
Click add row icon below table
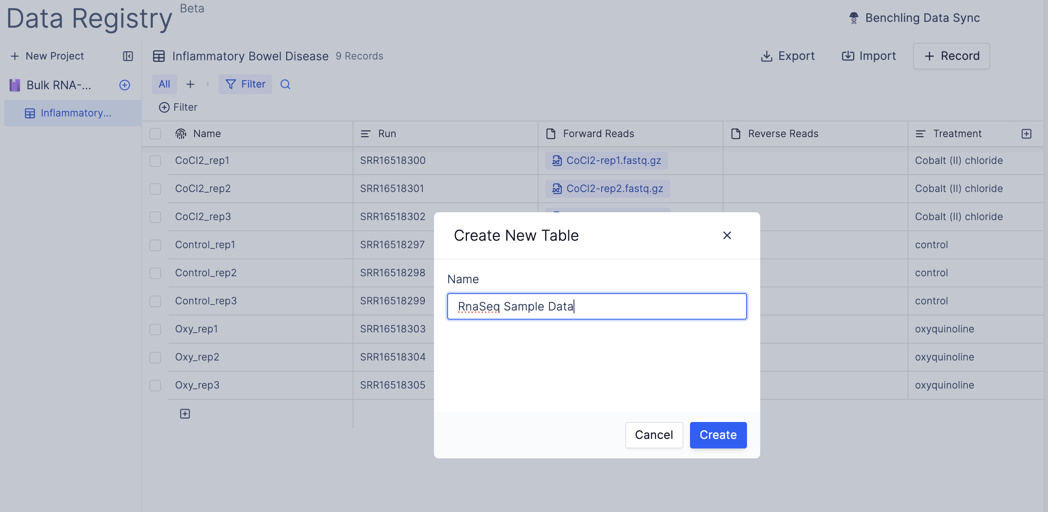185,414
